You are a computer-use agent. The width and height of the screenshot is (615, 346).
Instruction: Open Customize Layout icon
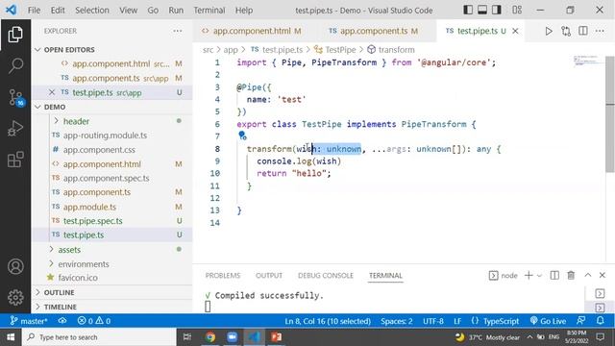coord(517,10)
